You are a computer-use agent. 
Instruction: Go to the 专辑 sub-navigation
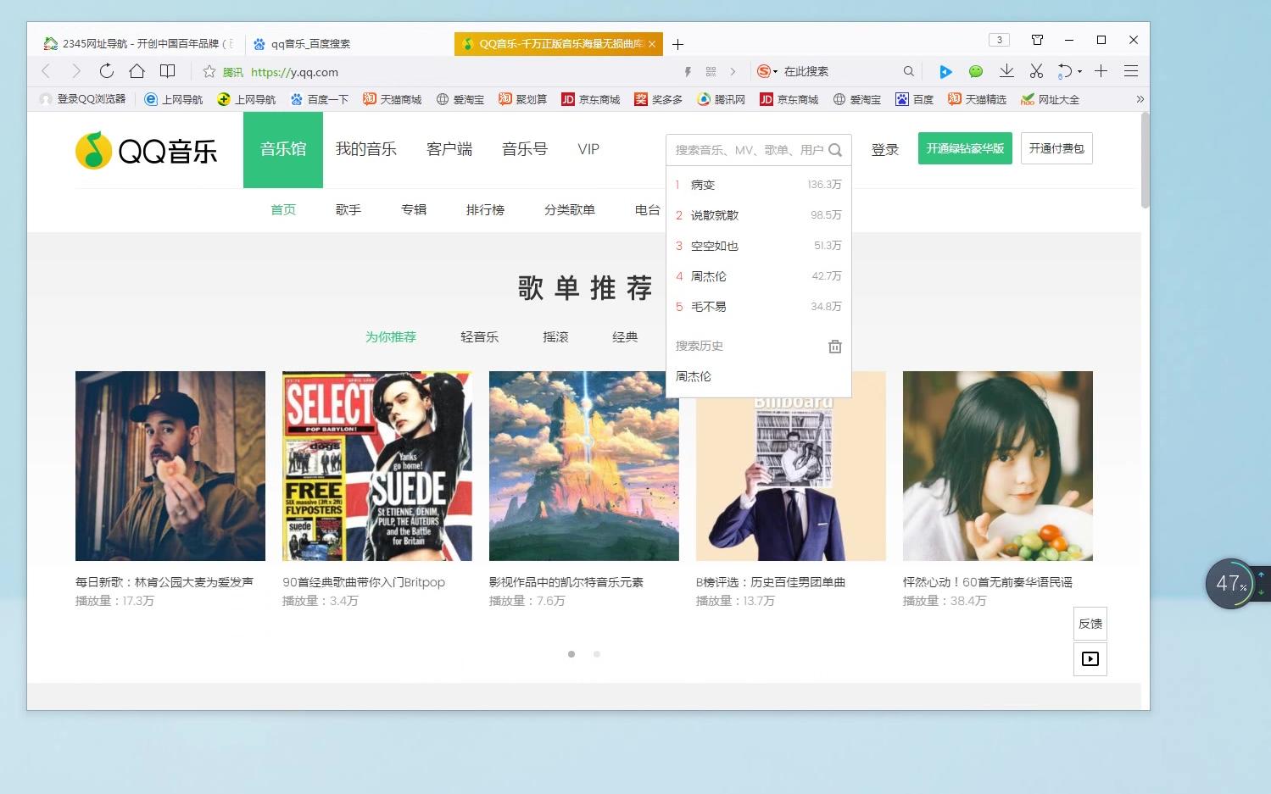pos(414,209)
